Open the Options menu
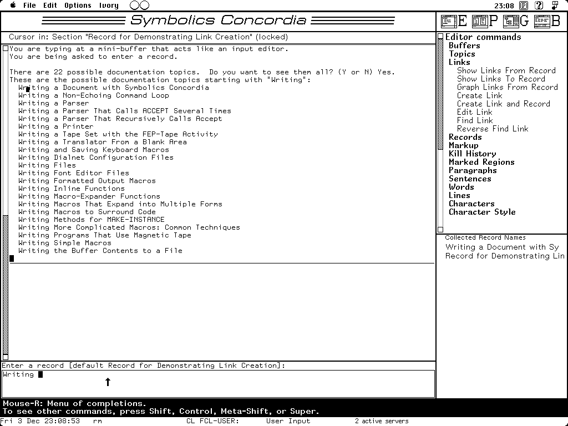 click(78, 5)
